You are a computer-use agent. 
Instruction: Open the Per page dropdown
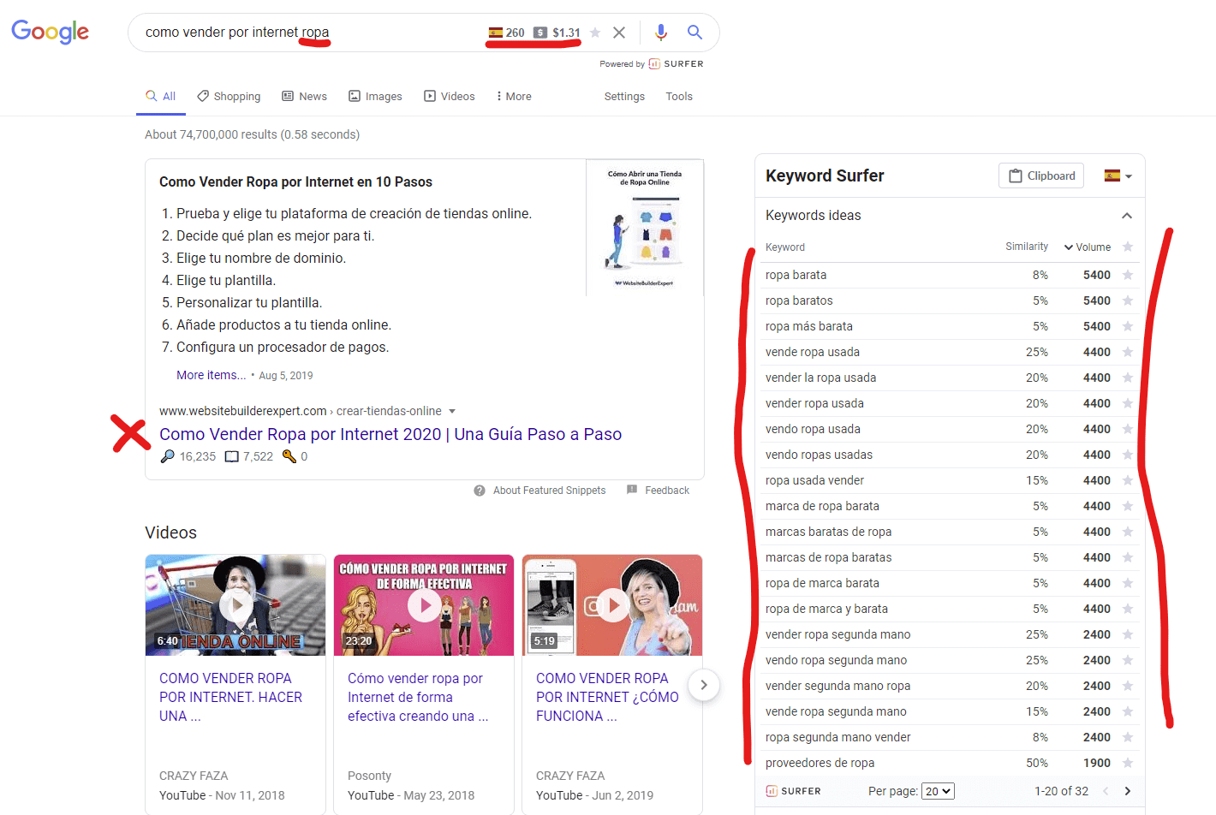click(938, 791)
